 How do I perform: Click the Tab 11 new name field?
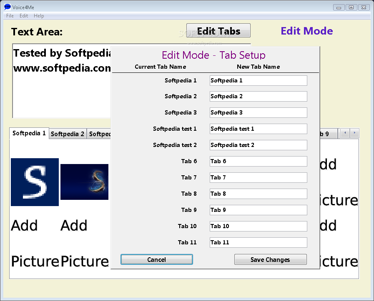coord(259,242)
